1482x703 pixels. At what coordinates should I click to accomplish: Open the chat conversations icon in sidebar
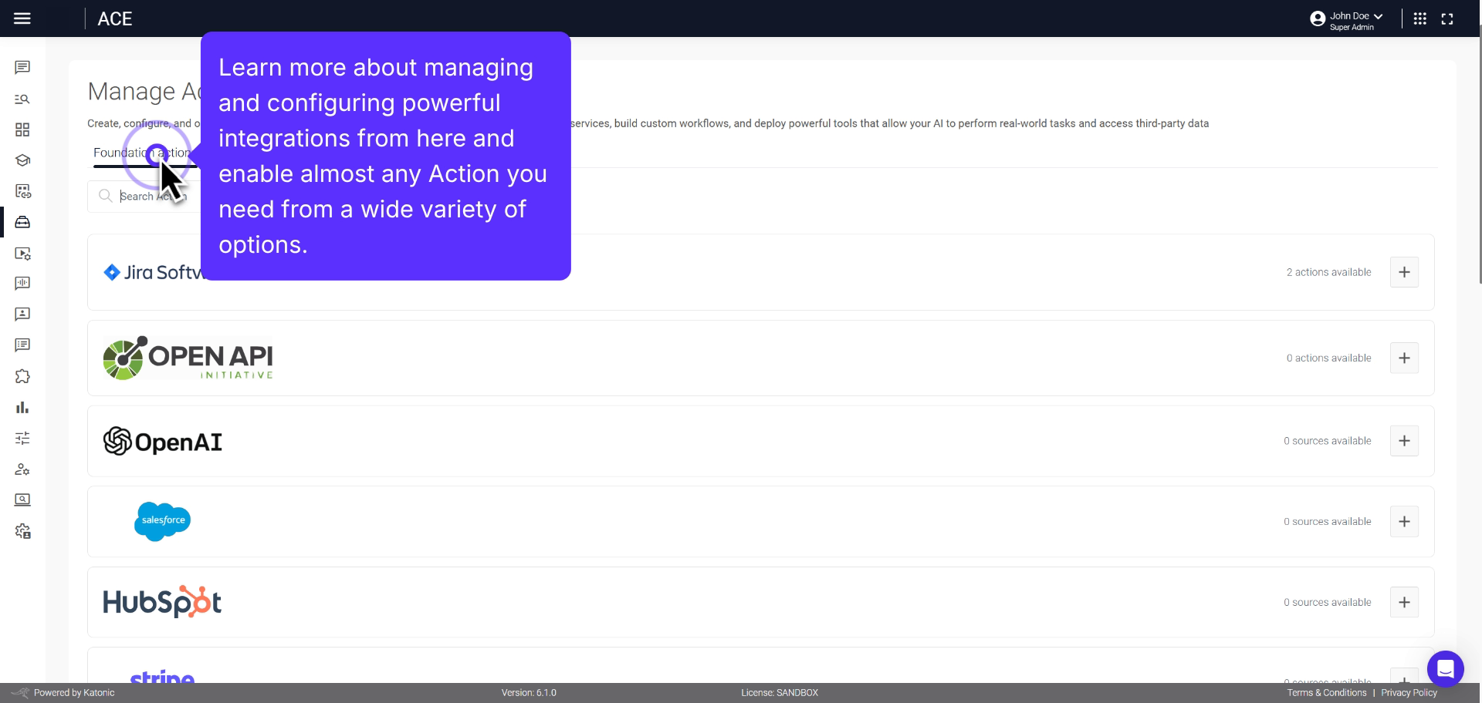(22, 68)
